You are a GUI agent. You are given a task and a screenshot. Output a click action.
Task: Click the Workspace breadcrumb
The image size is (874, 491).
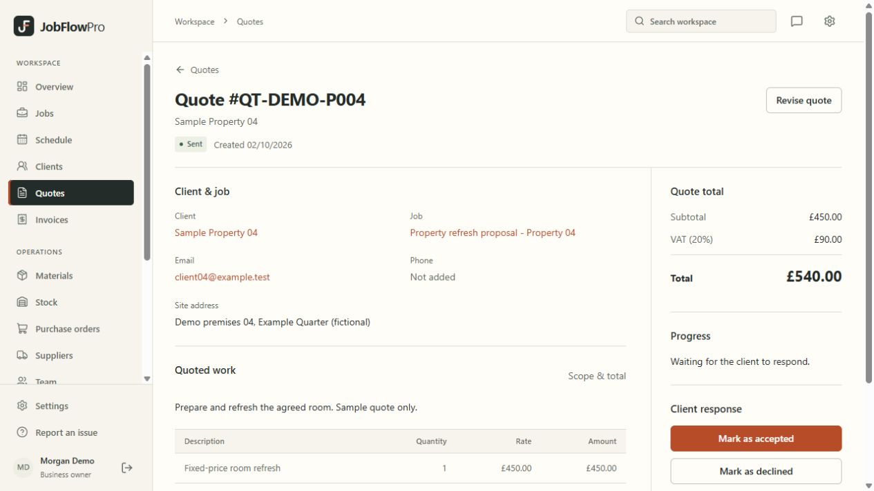[195, 21]
